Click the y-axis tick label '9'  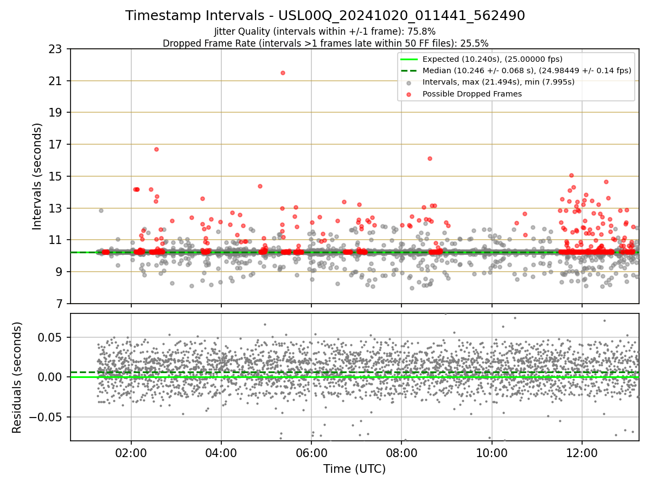60,272
